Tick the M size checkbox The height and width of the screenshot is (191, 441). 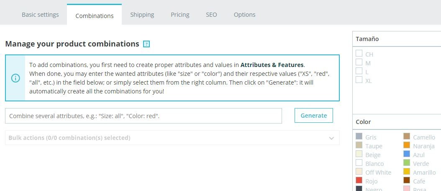359,62
